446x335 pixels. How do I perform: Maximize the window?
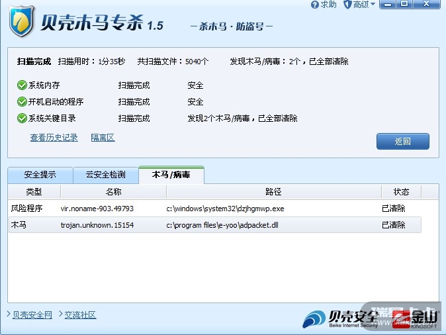point(404,4)
